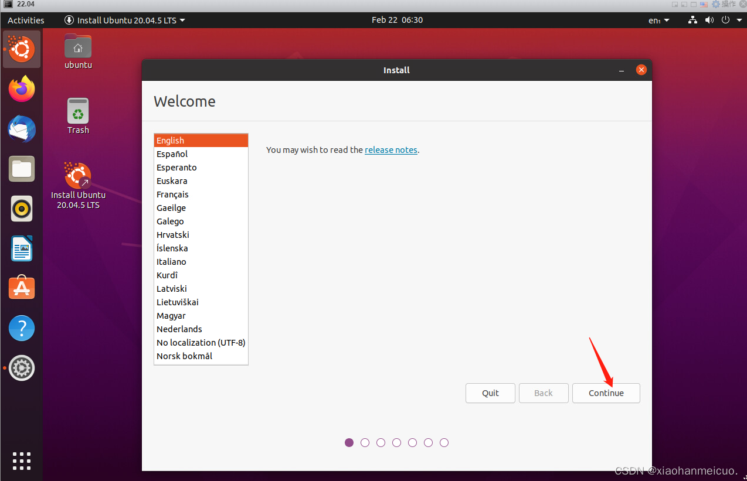Open Install Ubuntu 20.04.5 LTS app menu
The image size is (747, 481).
click(x=125, y=20)
